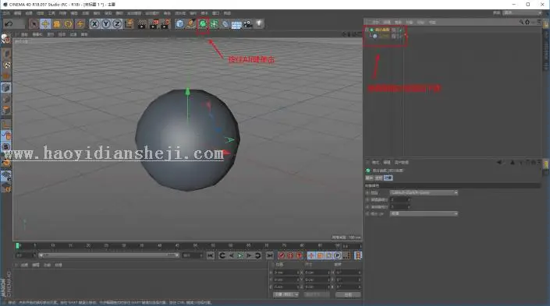Screen dimensions: 550x306
Task: Click the blue Cube primitive icon
Action: click(179, 24)
